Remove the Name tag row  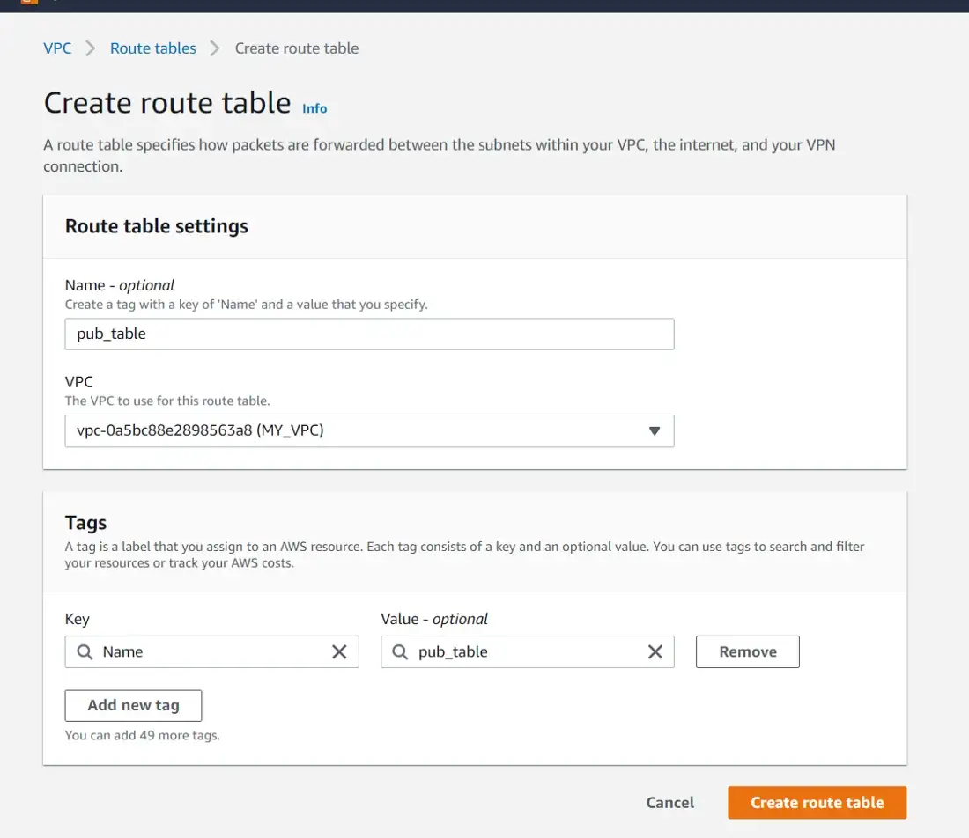tap(747, 652)
